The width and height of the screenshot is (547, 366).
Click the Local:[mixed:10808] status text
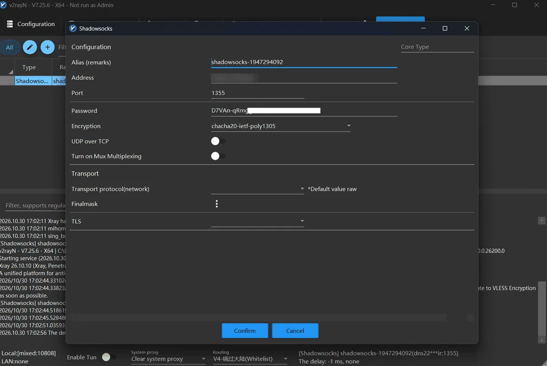tap(29, 353)
